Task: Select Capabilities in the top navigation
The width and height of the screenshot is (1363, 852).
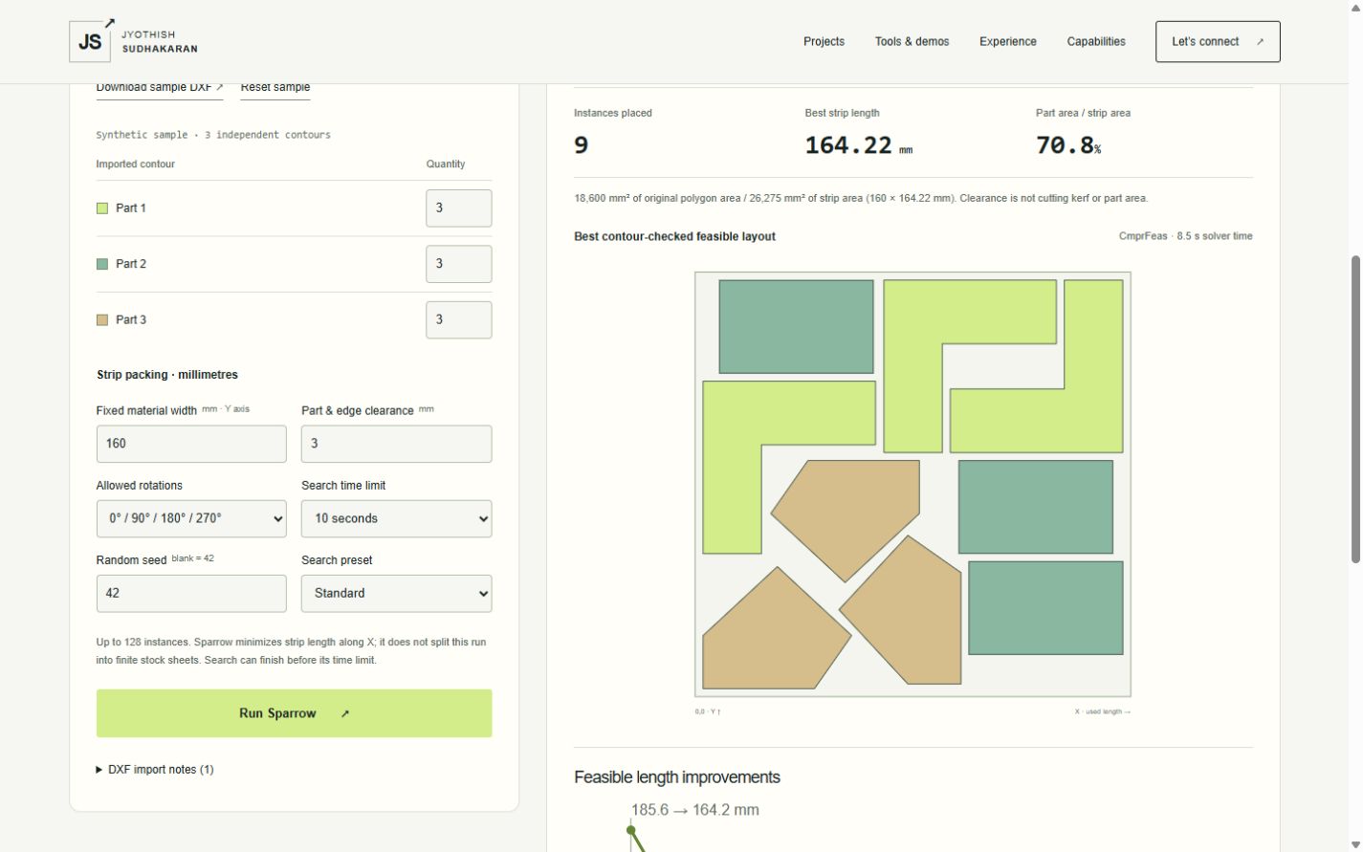Action: coord(1096,42)
